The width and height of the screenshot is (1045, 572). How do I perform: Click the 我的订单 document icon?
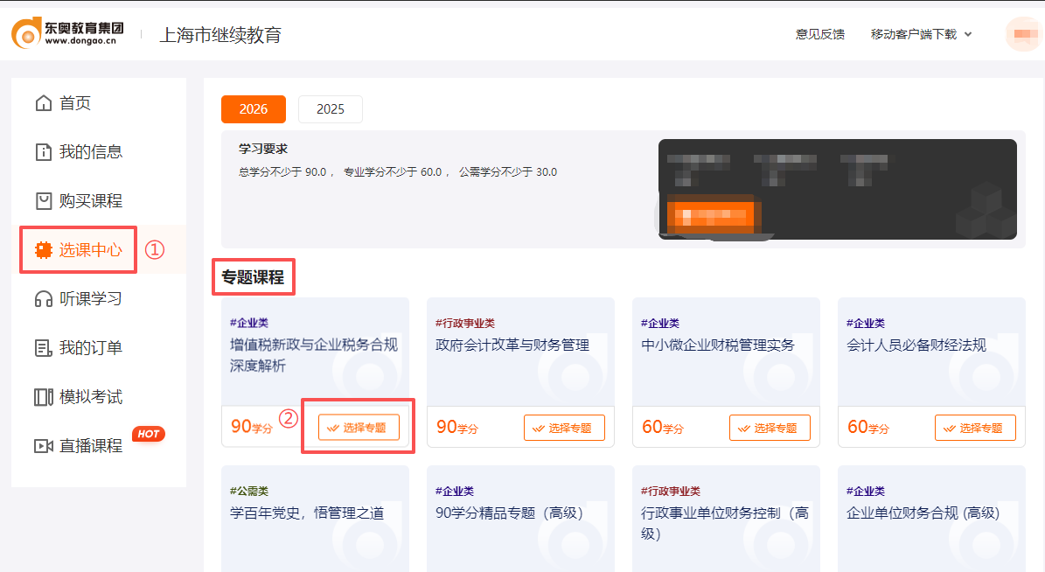42,347
